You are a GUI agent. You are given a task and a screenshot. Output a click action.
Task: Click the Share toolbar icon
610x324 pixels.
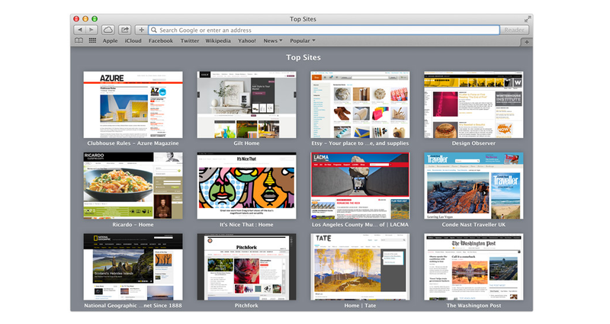tap(124, 30)
